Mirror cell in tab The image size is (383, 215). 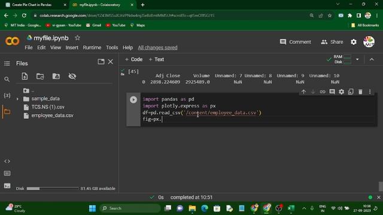tap(351, 91)
